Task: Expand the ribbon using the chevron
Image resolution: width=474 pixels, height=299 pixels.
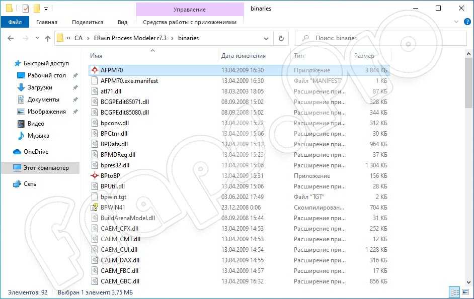Action: [x=456, y=22]
